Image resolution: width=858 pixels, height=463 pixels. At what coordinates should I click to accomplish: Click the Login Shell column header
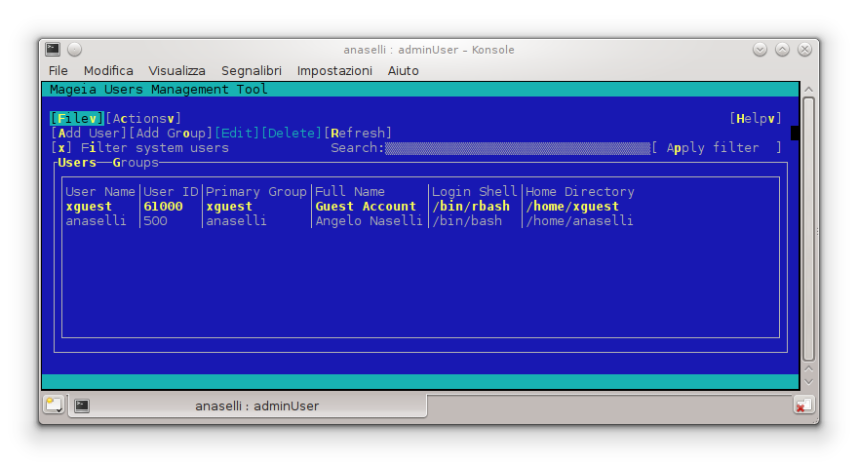[x=475, y=192]
